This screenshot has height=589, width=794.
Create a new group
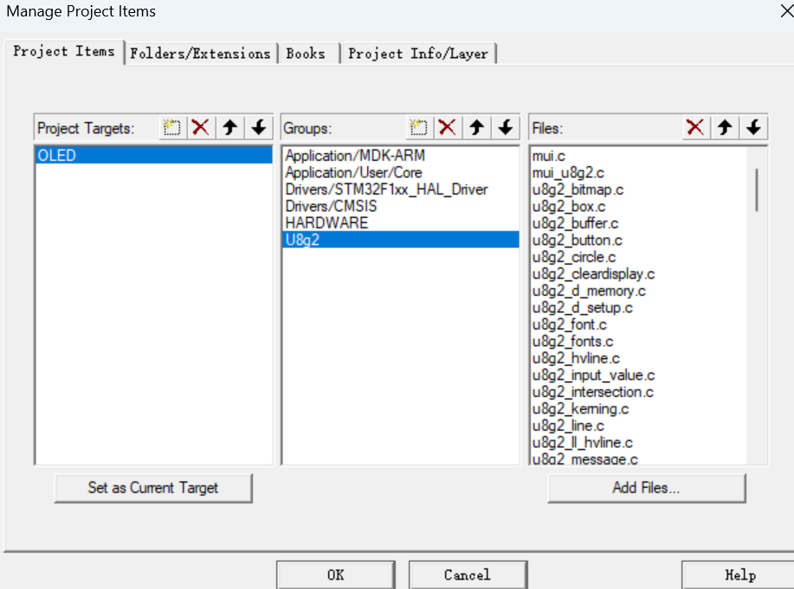click(x=419, y=127)
